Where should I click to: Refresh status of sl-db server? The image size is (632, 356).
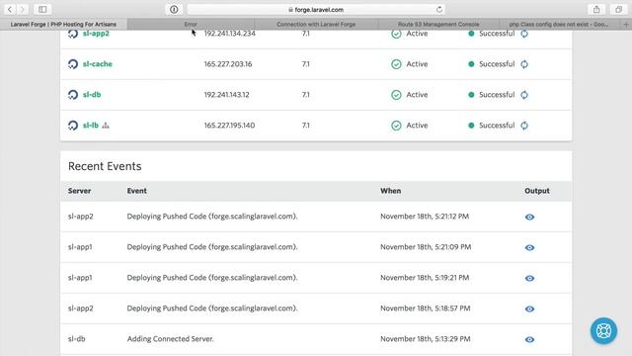pos(524,95)
